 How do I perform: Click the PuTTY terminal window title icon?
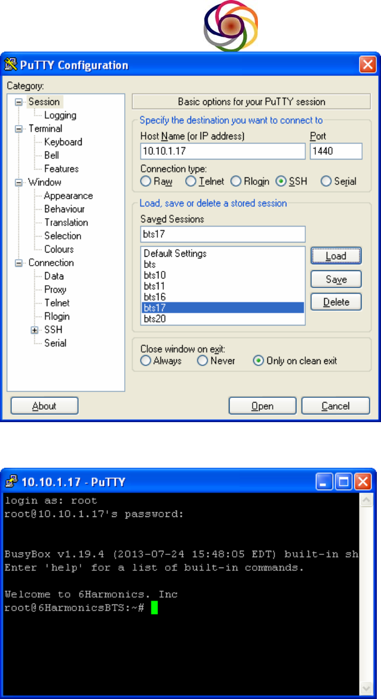click(x=12, y=481)
